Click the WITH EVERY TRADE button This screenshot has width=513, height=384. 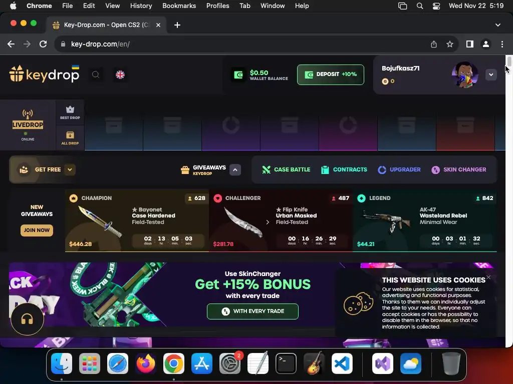[x=252, y=311]
